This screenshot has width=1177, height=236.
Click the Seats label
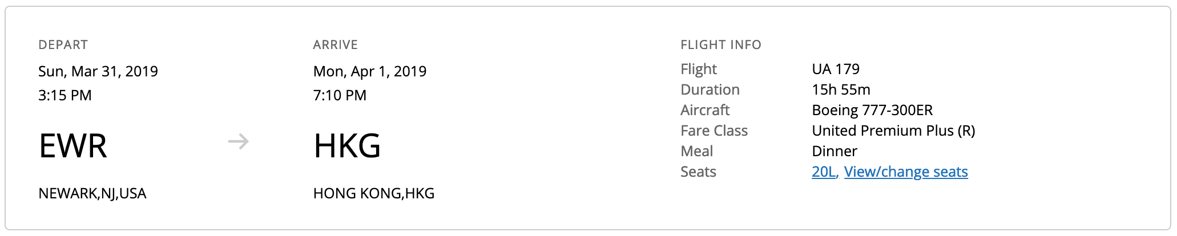click(x=698, y=172)
